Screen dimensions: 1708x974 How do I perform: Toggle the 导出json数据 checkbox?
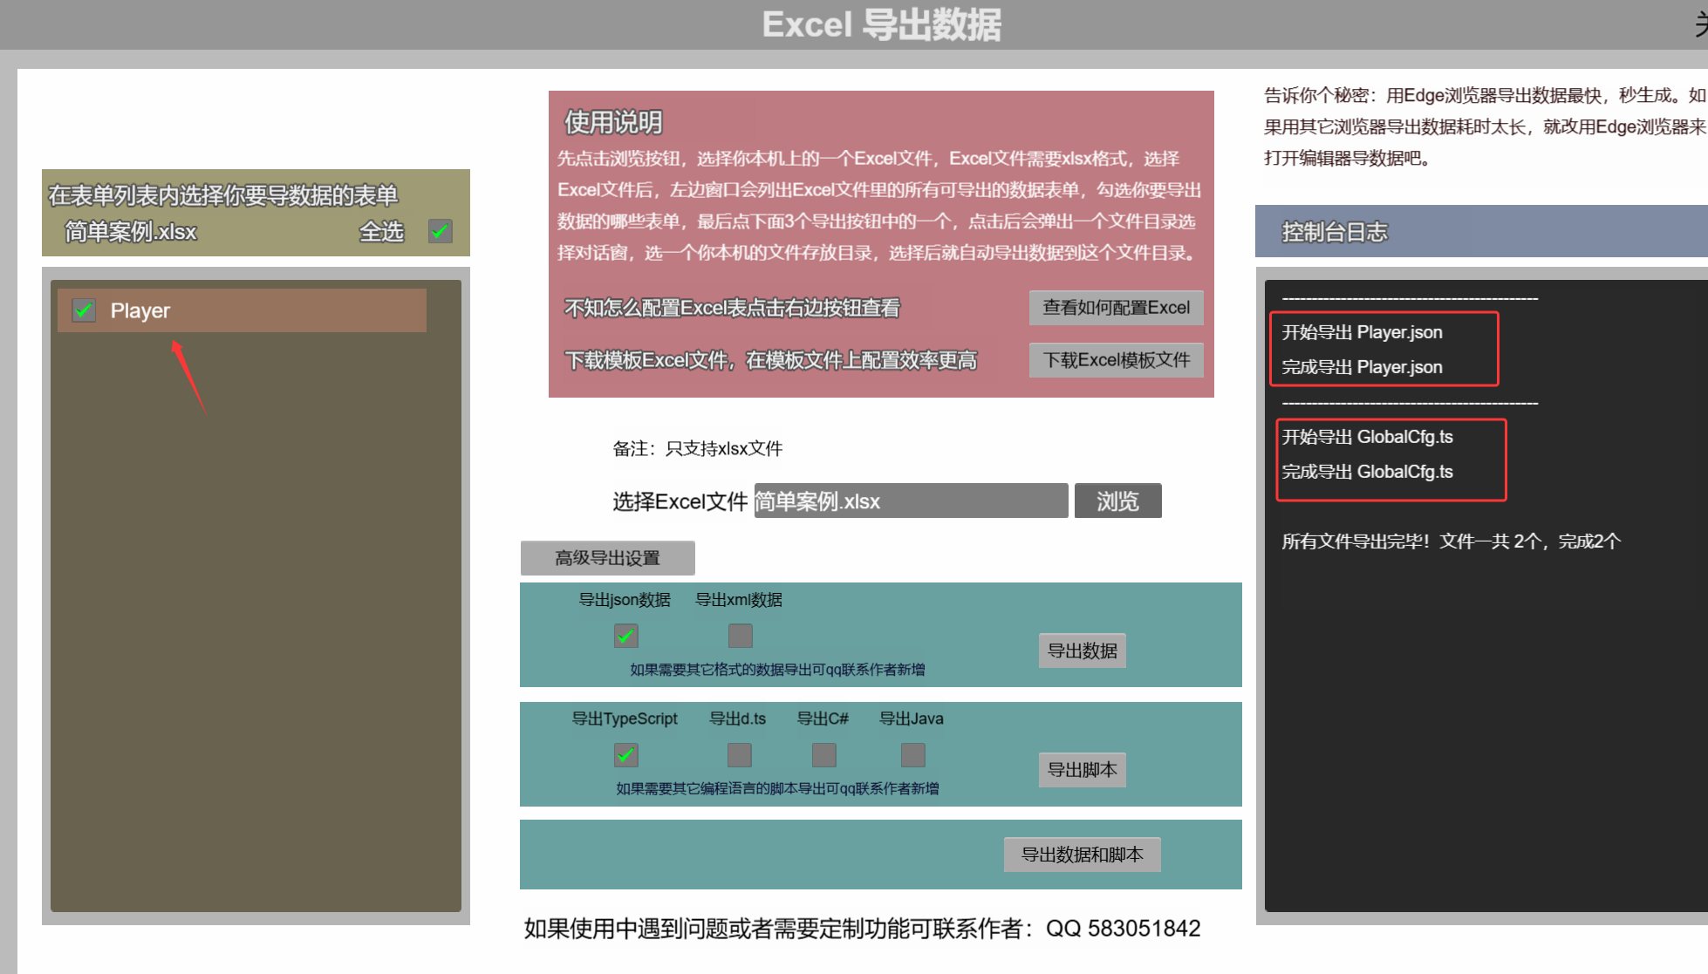click(625, 636)
